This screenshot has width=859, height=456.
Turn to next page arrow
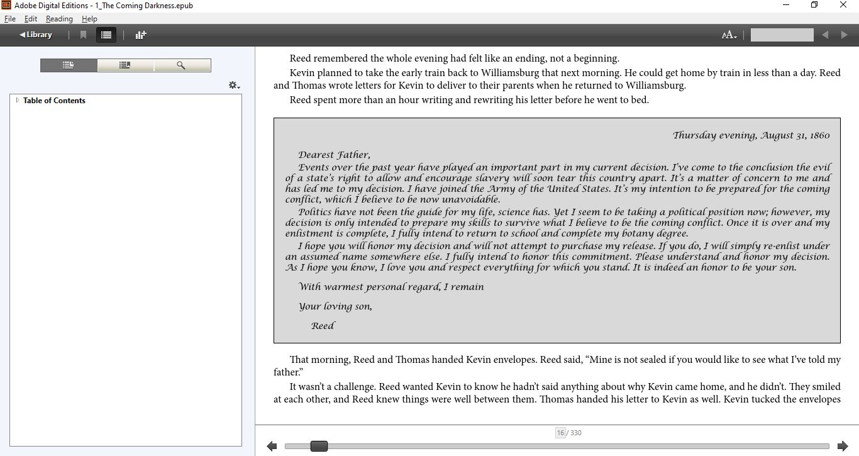(843, 446)
